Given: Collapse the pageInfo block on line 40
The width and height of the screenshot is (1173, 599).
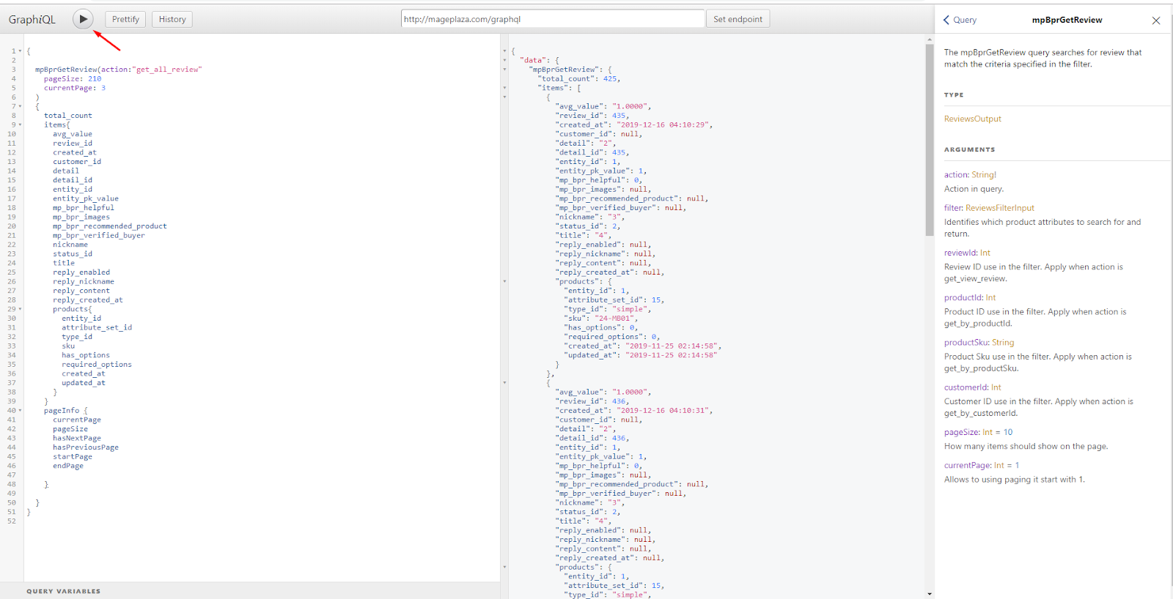Looking at the screenshot, I should [x=21, y=411].
